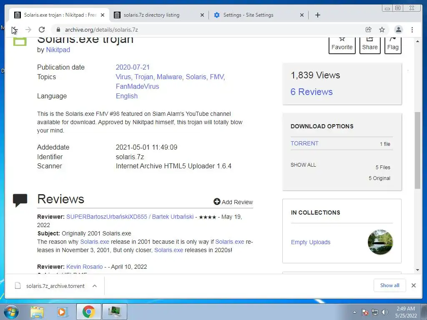Image resolution: width=427 pixels, height=320 pixels.
Task: Close the downloads bar
Action: pyautogui.click(x=413, y=285)
